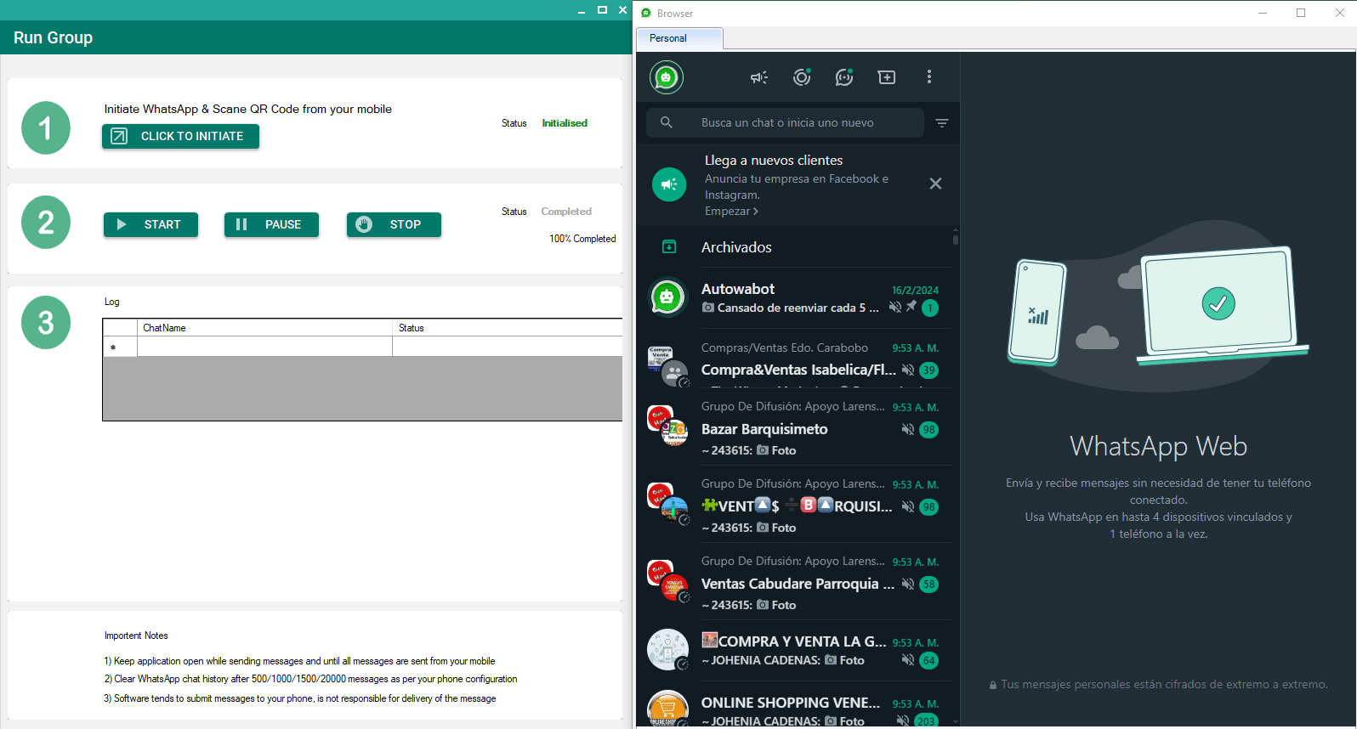Screen dimensions: 1357x729
Task: Dismiss the 'Llega a nuevos clientes' banner
Action: pyautogui.click(x=935, y=184)
